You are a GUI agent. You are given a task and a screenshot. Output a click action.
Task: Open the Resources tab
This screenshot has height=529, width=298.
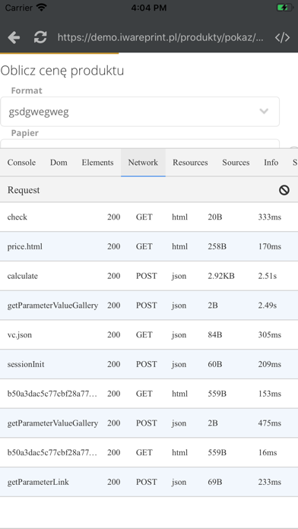point(190,163)
